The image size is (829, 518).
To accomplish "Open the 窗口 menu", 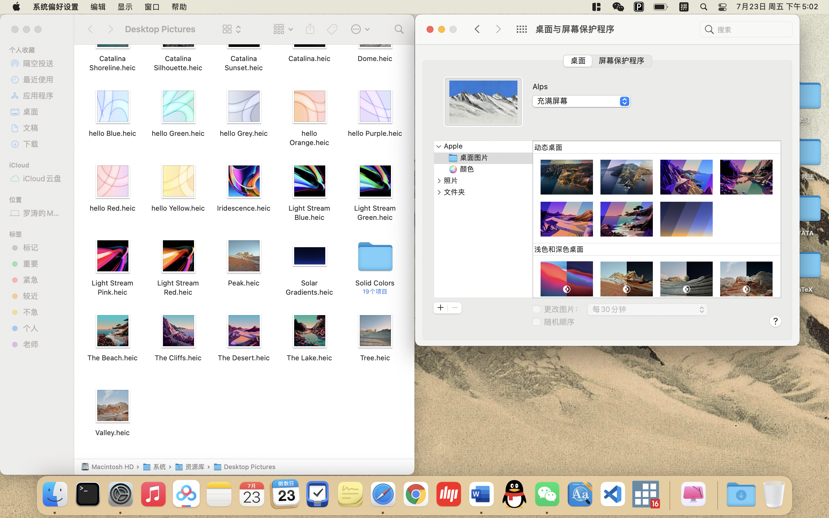I will tap(152, 7).
